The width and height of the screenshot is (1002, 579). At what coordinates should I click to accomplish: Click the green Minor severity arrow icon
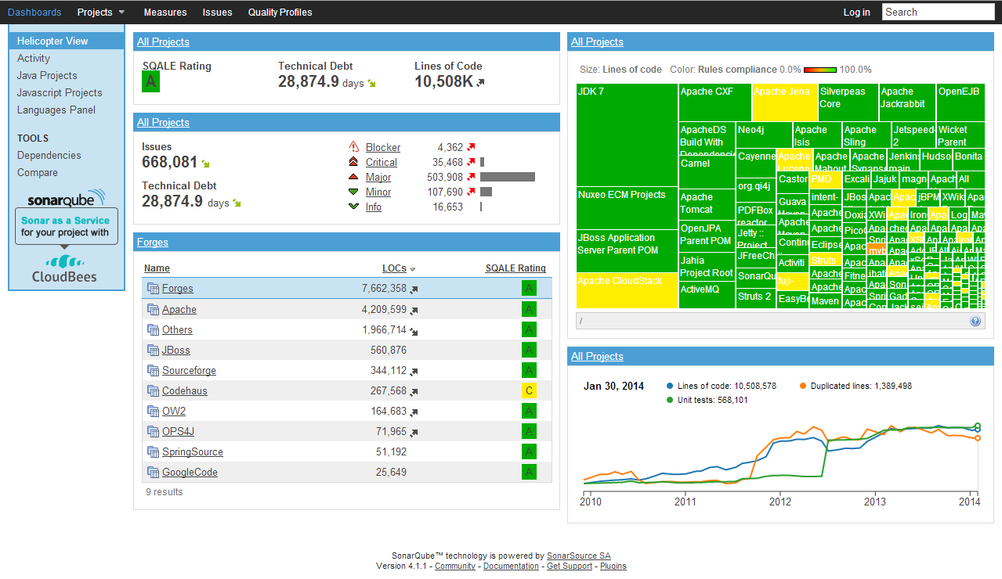pyautogui.click(x=355, y=192)
